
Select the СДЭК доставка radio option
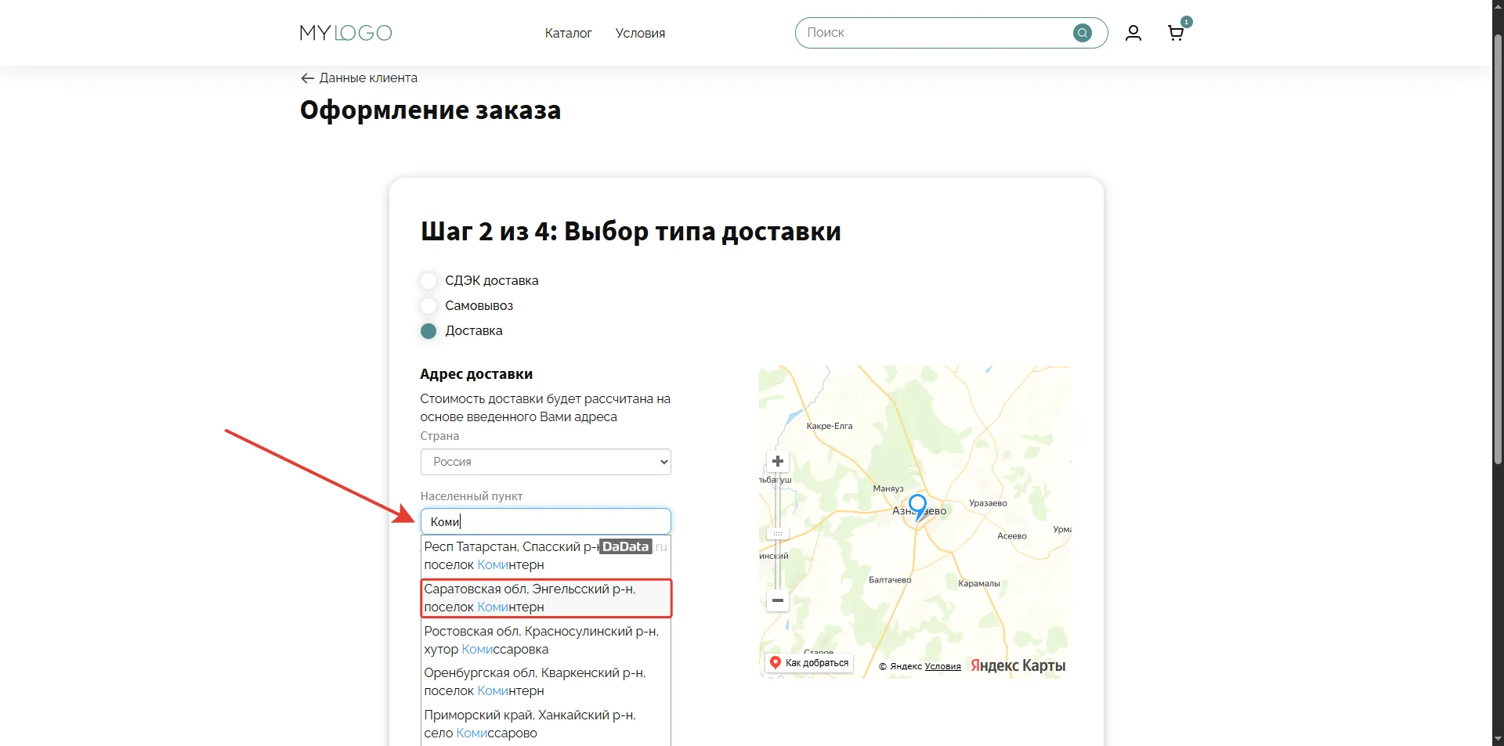pyautogui.click(x=428, y=281)
